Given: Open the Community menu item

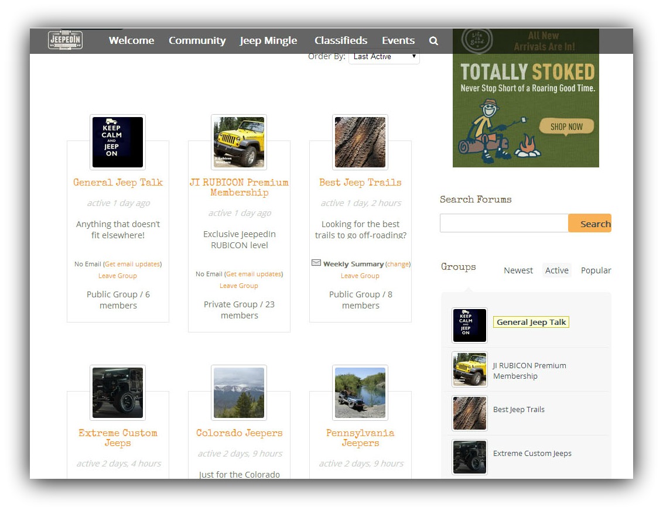Looking at the screenshot, I should (x=197, y=40).
